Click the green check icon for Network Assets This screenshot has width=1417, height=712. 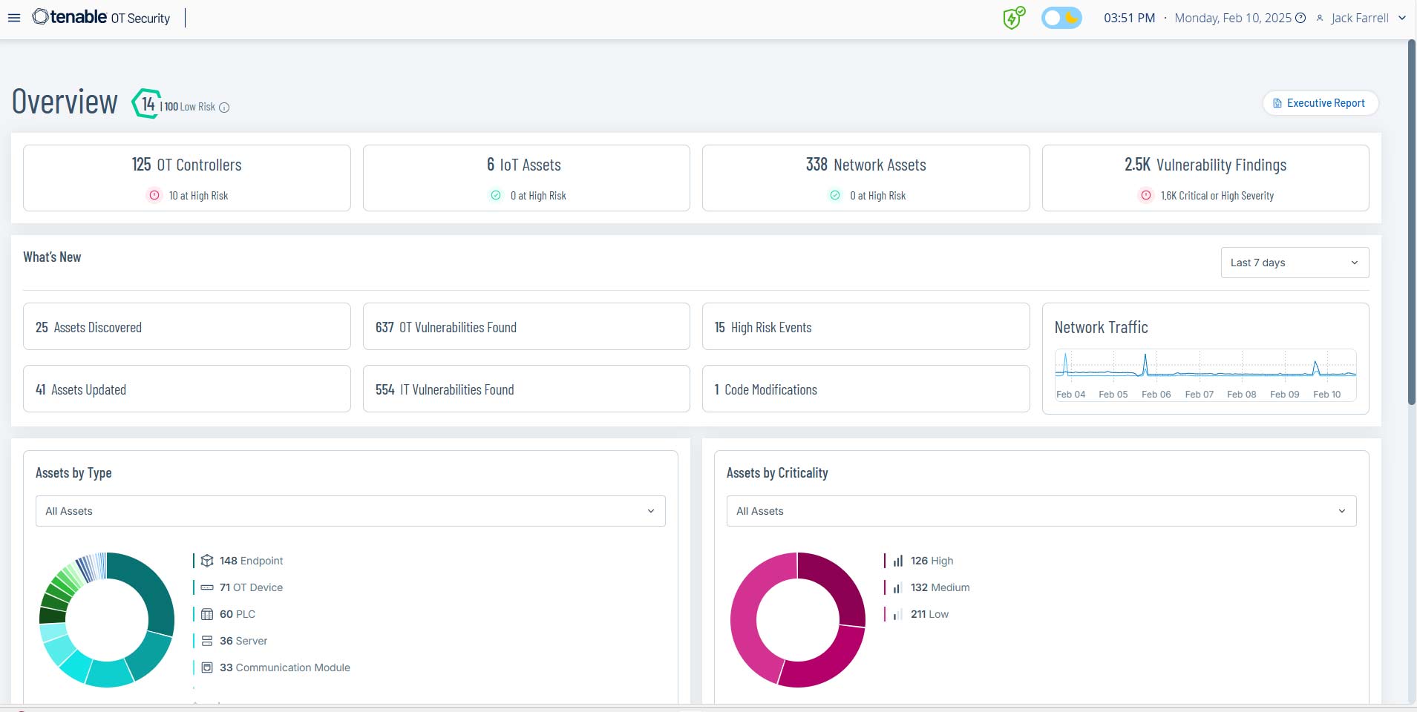(835, 195)
